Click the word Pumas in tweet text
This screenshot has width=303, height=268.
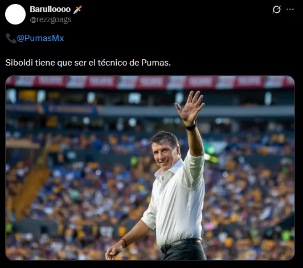pos(156,63)
